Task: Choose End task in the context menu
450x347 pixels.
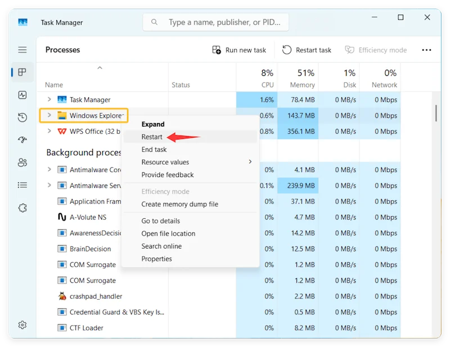Action: point(190,150)
